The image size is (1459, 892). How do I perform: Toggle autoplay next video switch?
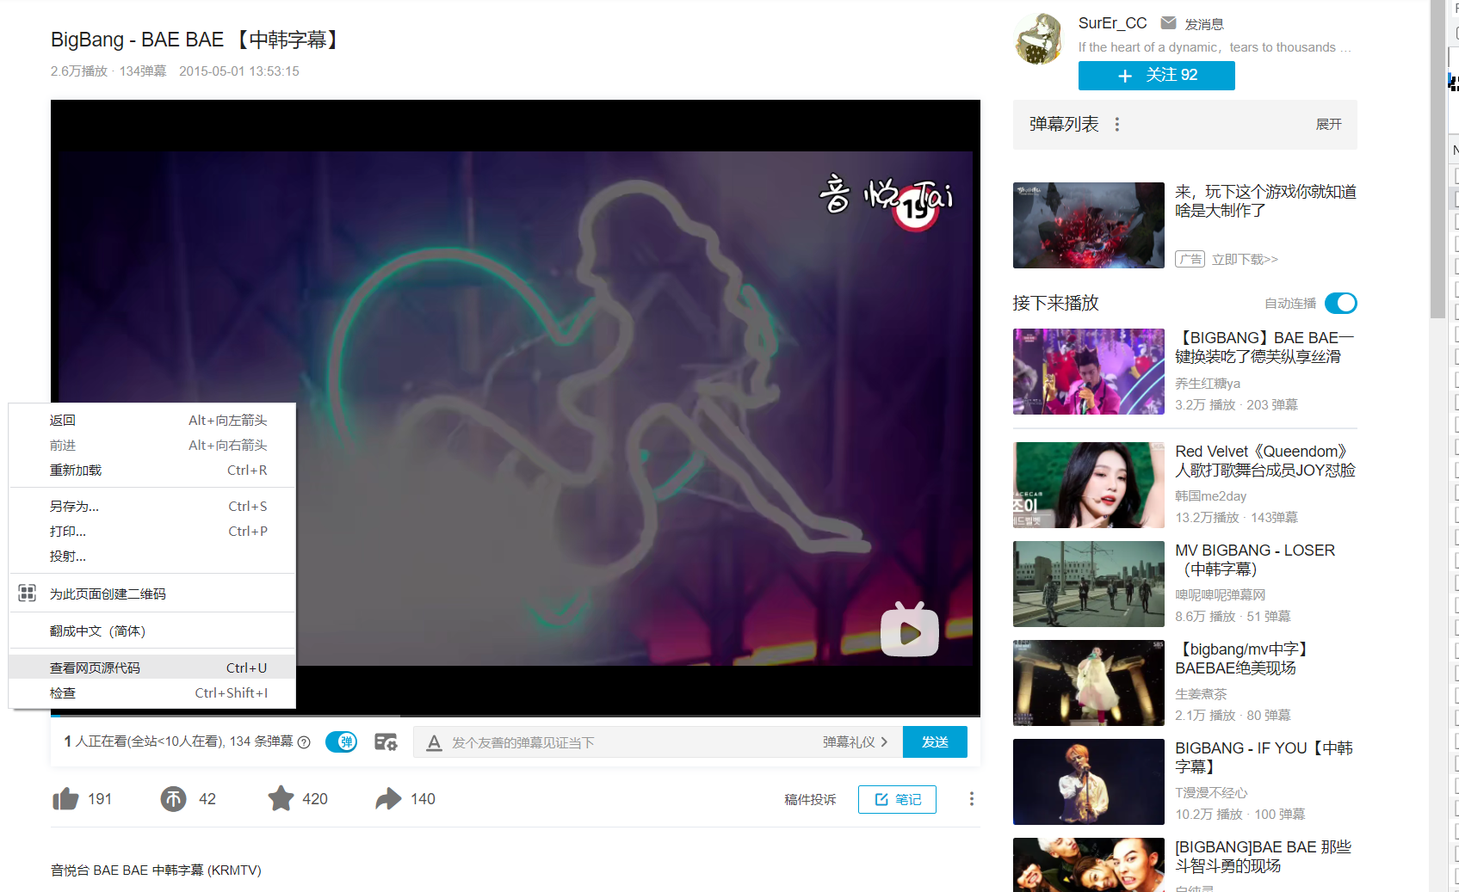pyautogui.click(x=1341, y=303)
